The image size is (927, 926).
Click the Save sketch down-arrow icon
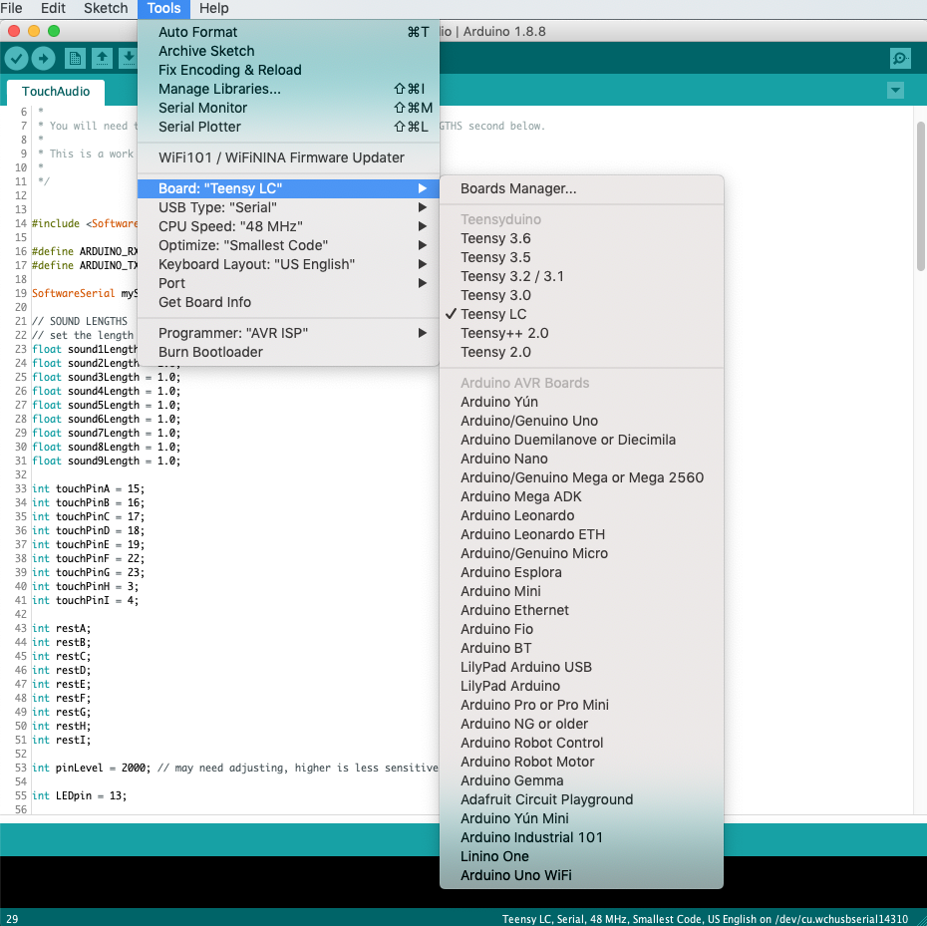pyautogui.click(x=128, y=58)
